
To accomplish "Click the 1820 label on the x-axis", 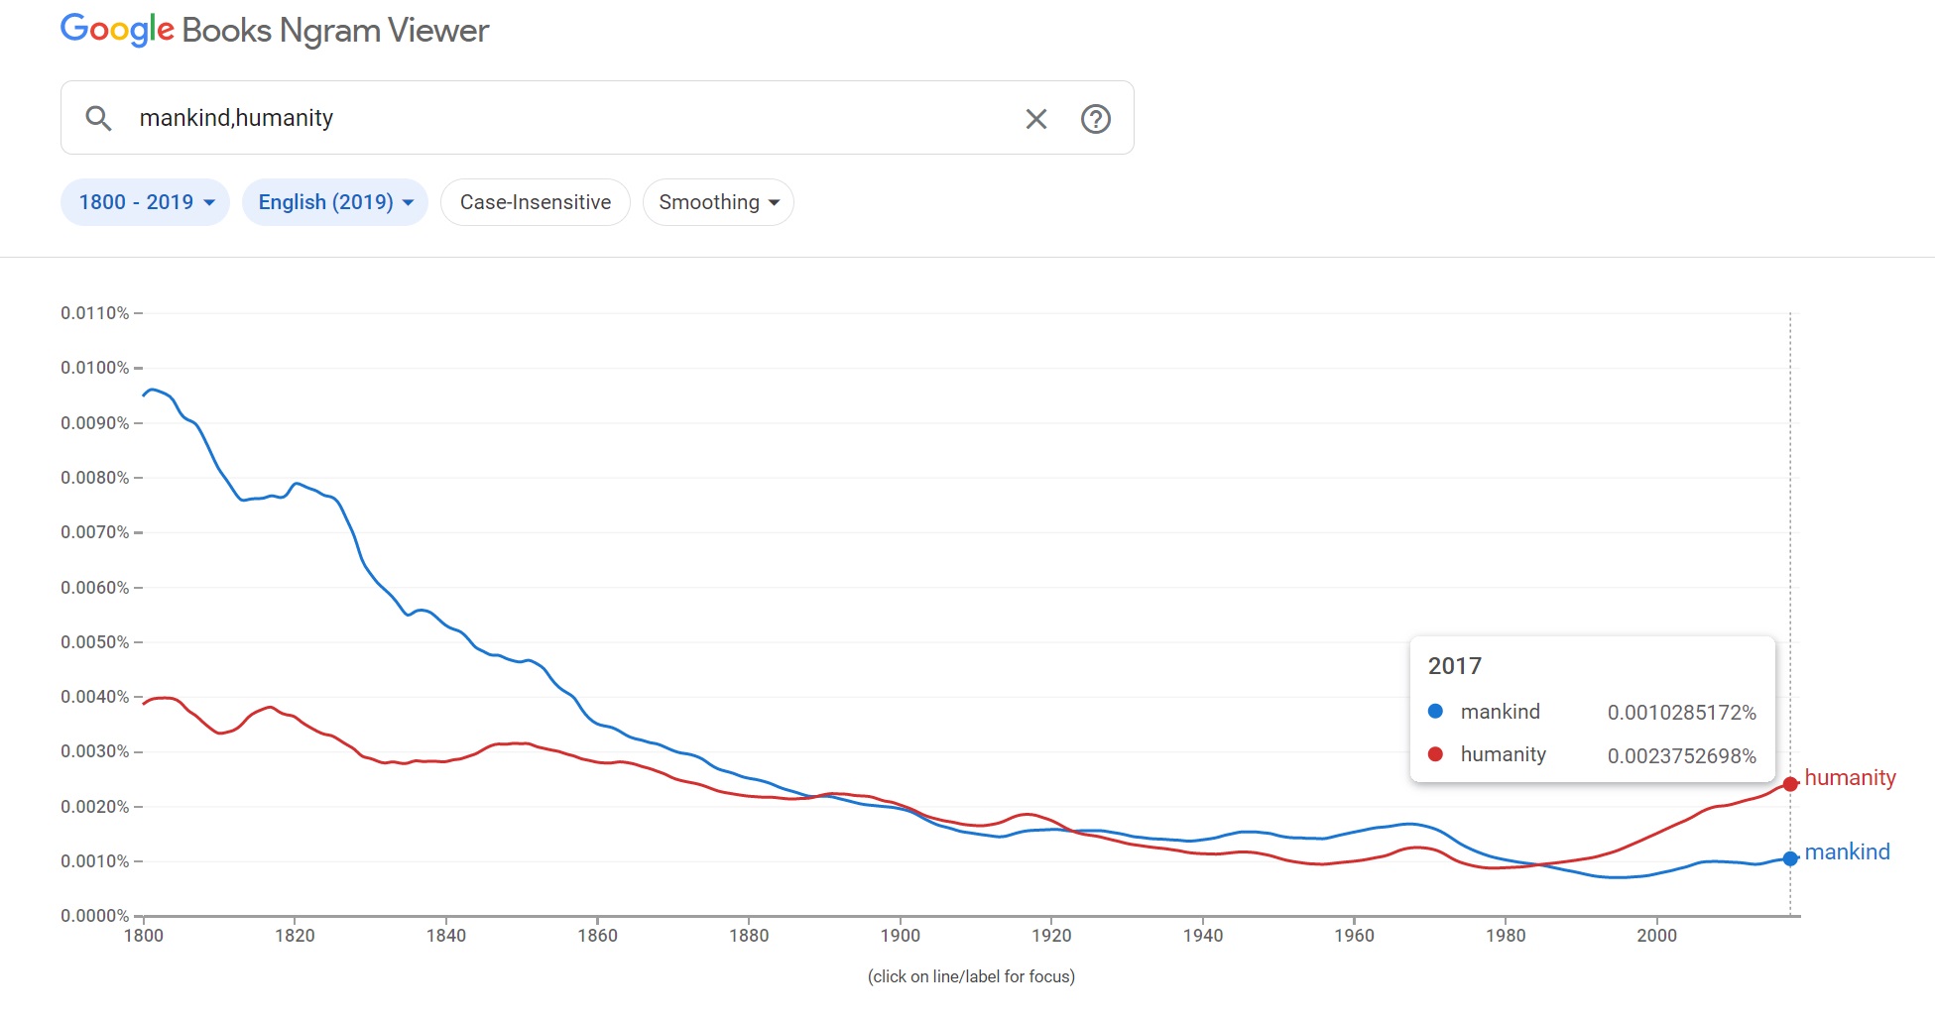I will click(295, 936).
